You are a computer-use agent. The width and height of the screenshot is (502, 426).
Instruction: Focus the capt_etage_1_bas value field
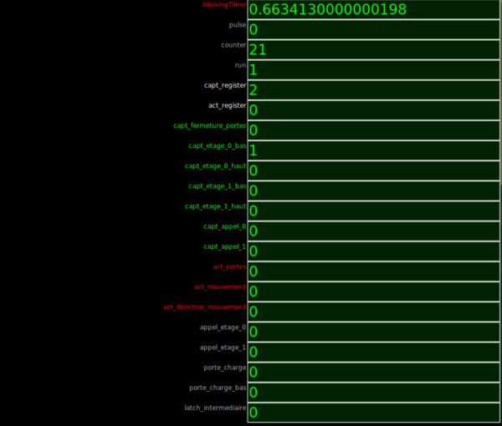point(373,190)
